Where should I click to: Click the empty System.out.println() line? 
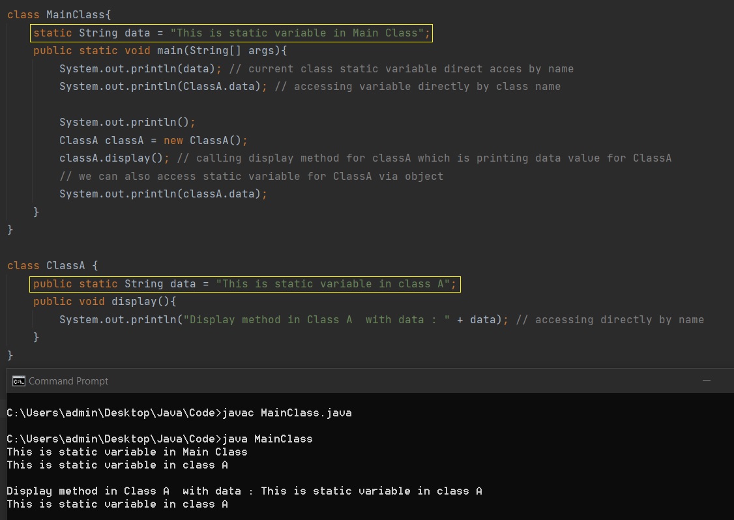click(x=127, y=123)
